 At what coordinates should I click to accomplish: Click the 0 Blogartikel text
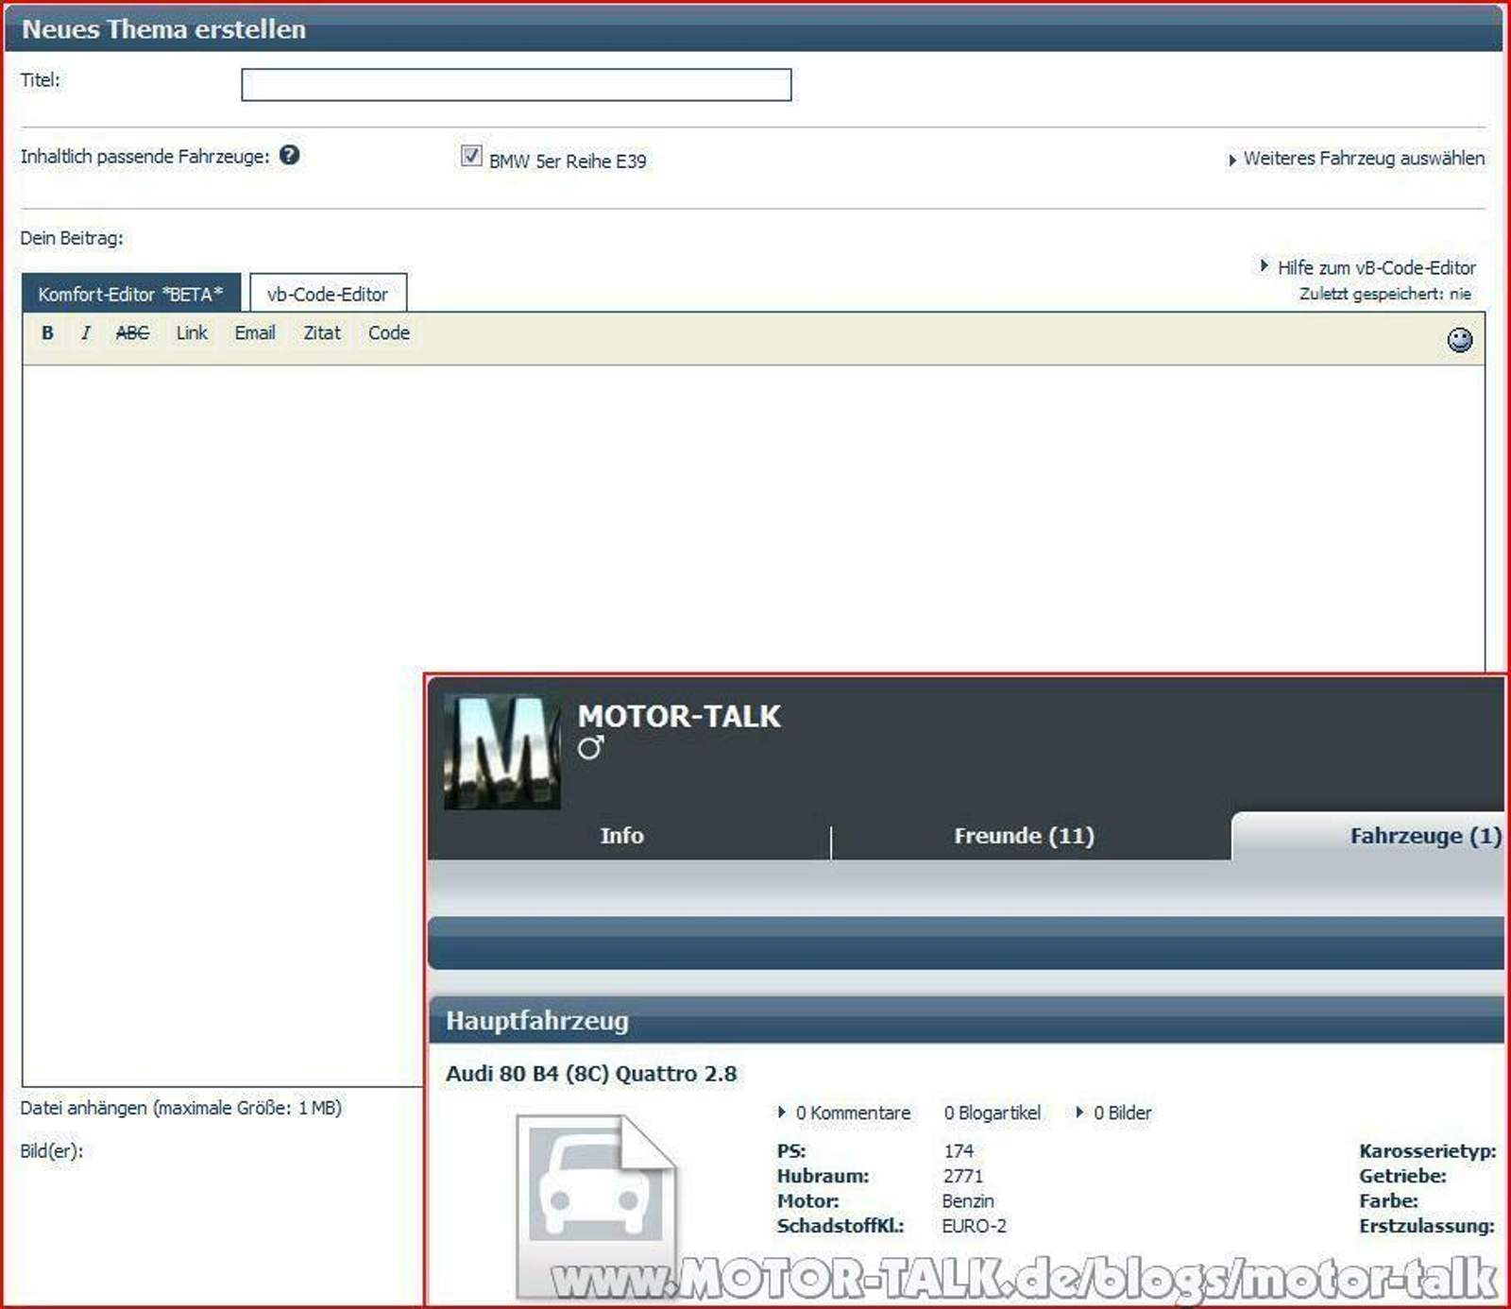[x=993, y=1113]
